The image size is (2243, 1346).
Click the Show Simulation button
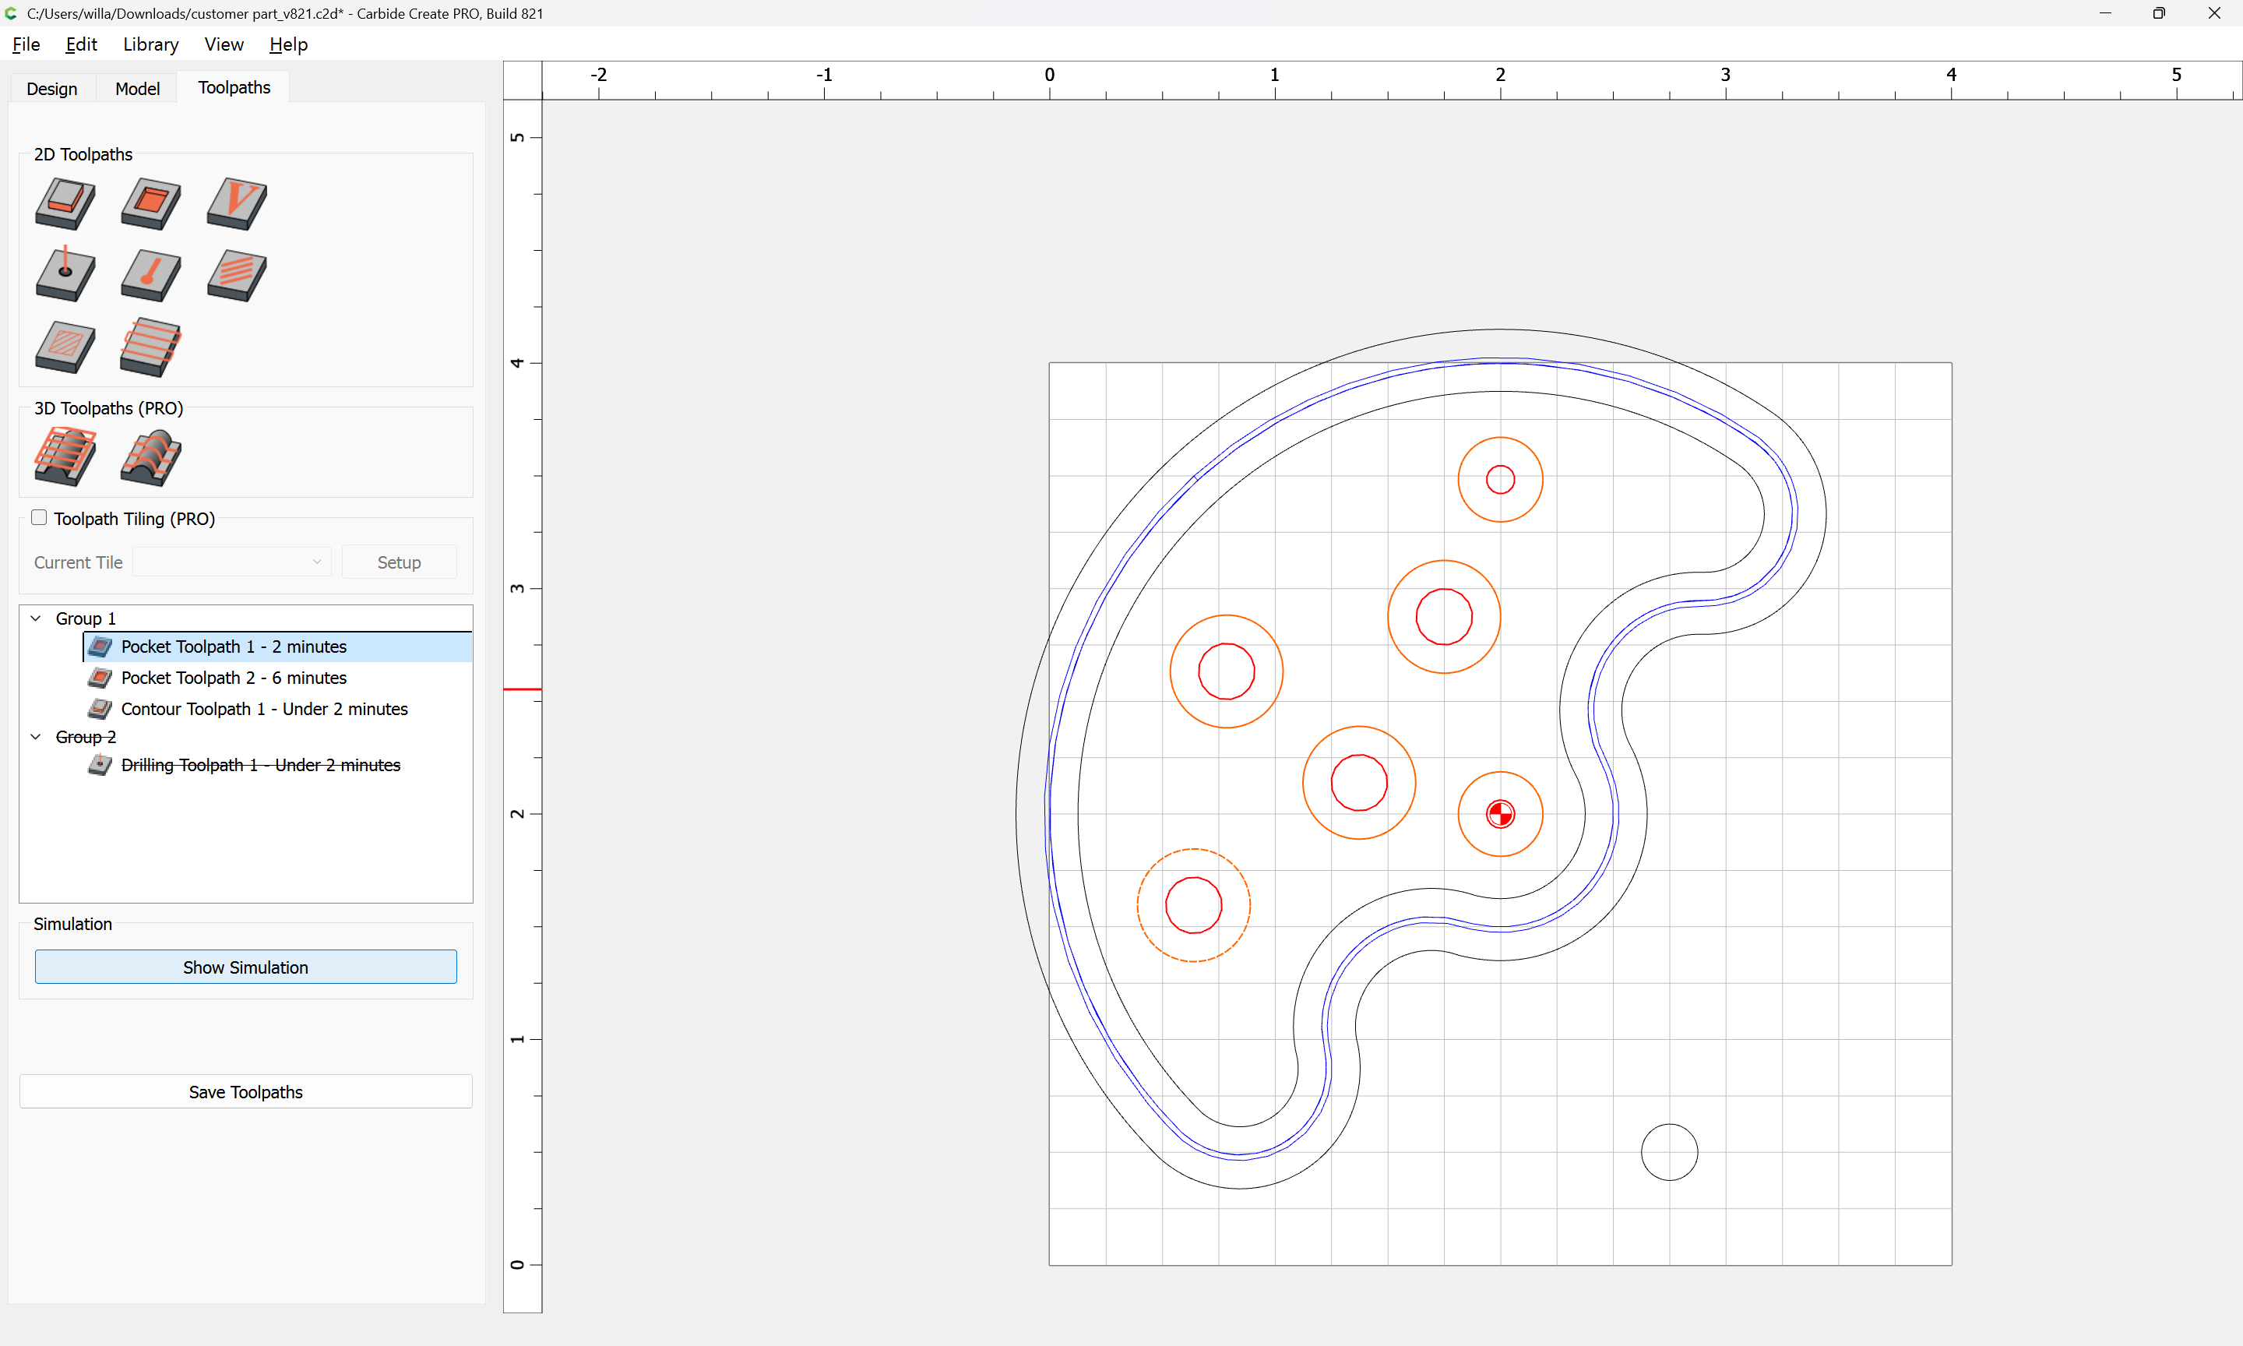(x=245, y=967)
